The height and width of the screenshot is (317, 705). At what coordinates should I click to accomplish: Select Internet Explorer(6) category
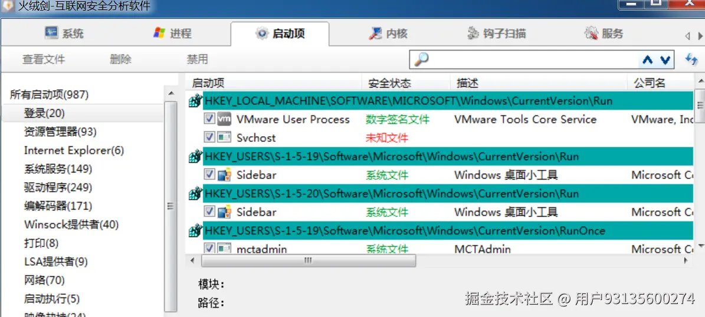[74, 150]
